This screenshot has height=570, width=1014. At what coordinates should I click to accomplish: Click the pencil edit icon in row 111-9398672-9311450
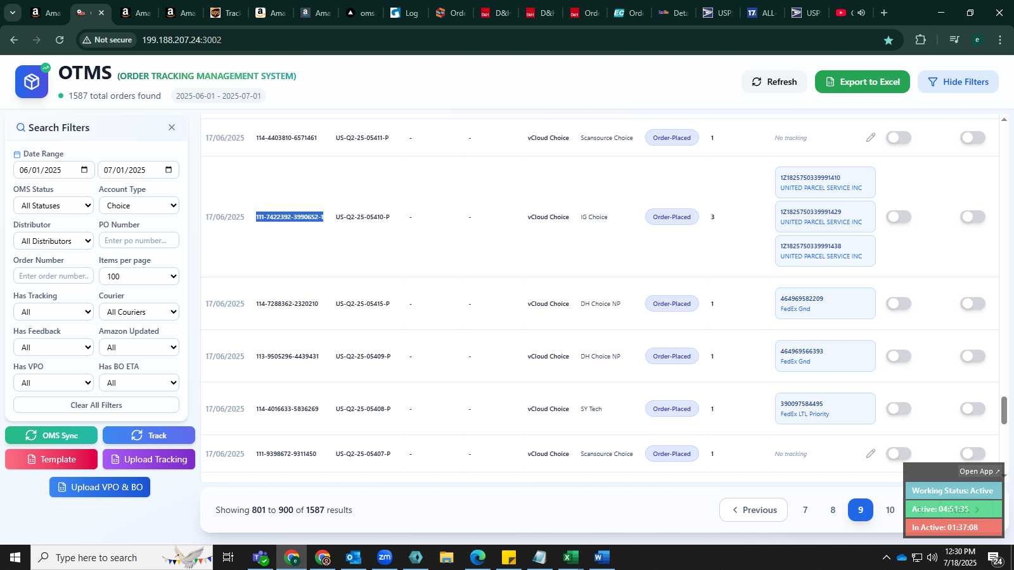click(871, 453)
